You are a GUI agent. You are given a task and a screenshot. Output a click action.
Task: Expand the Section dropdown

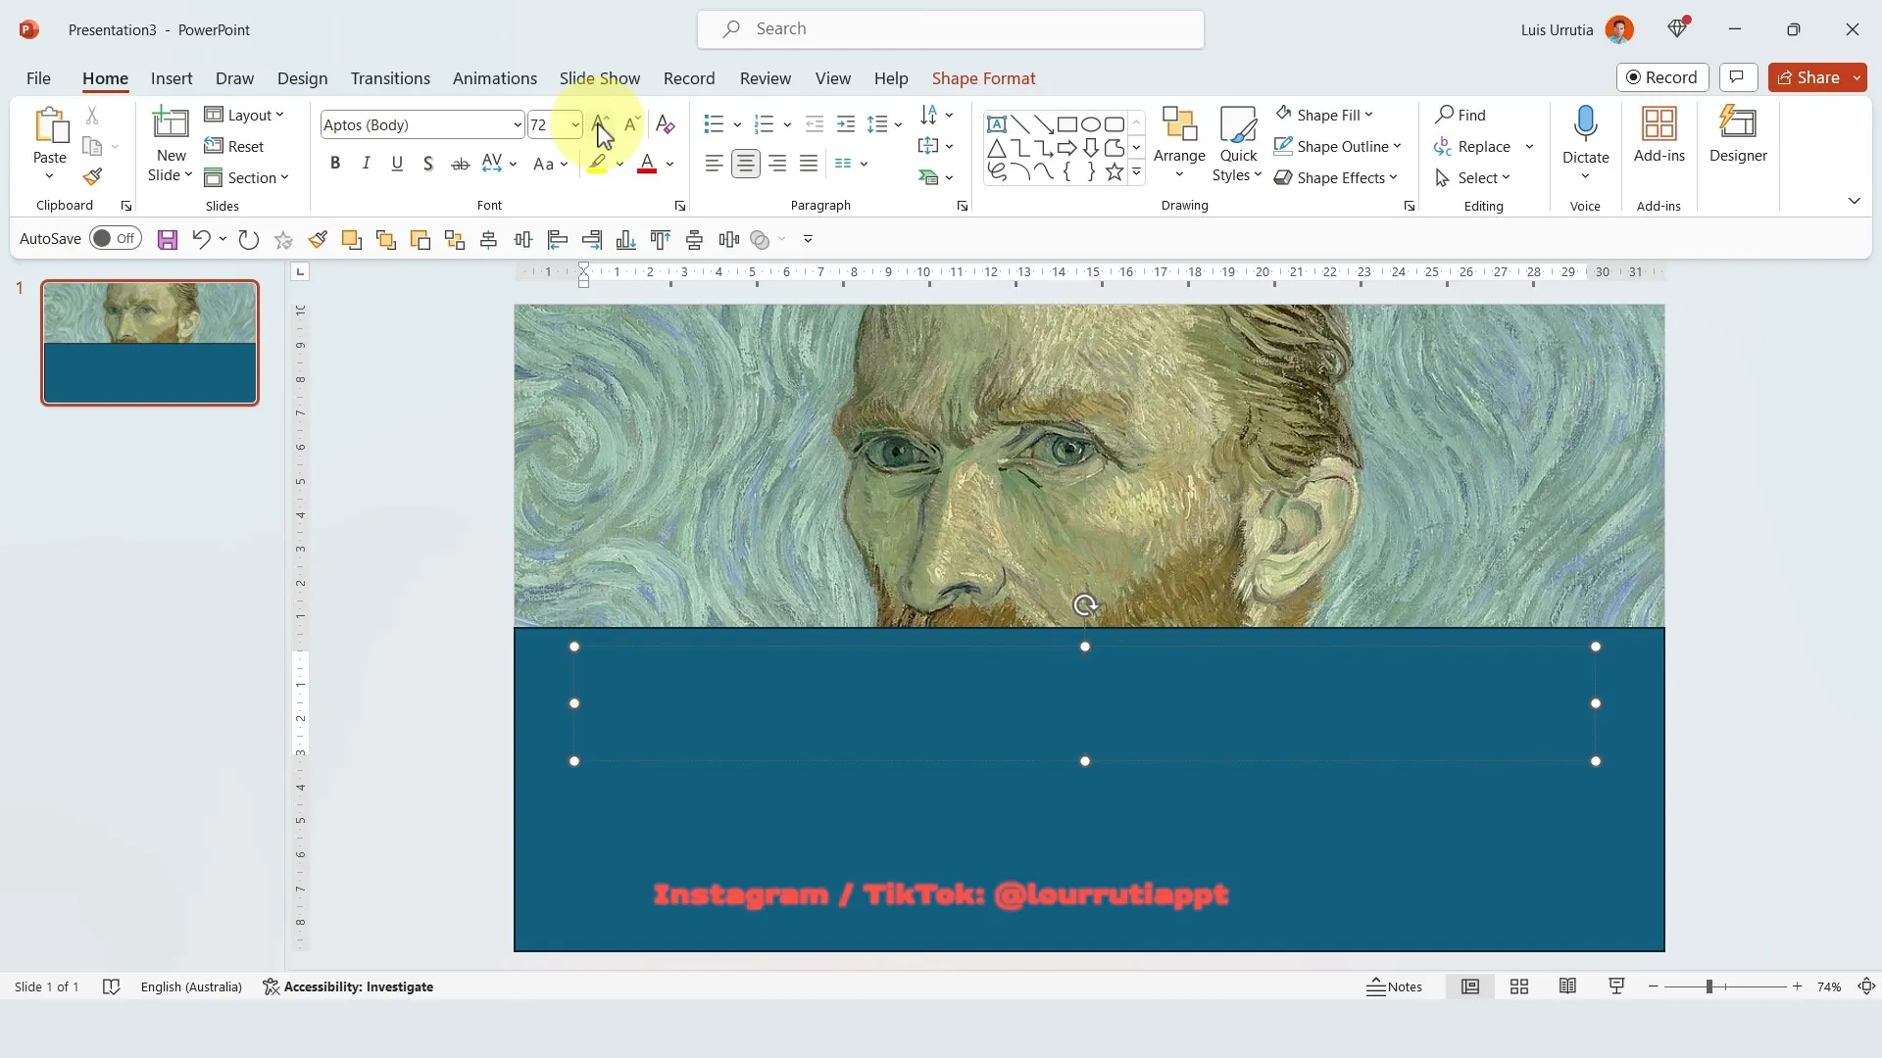point(247,178)
